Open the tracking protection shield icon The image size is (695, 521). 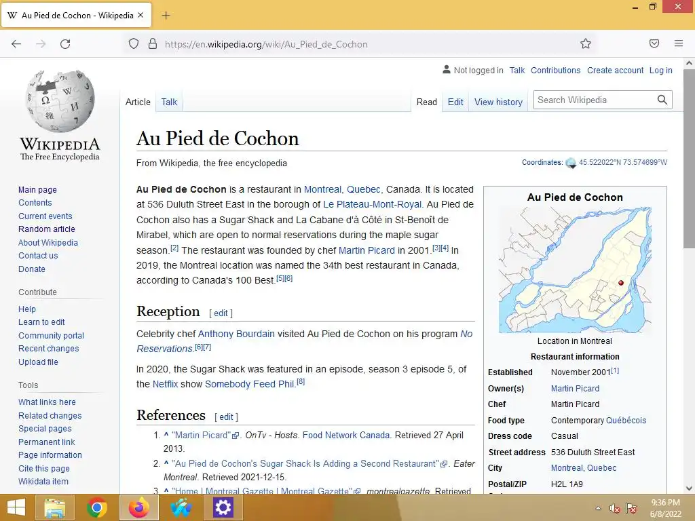(134, 44)
